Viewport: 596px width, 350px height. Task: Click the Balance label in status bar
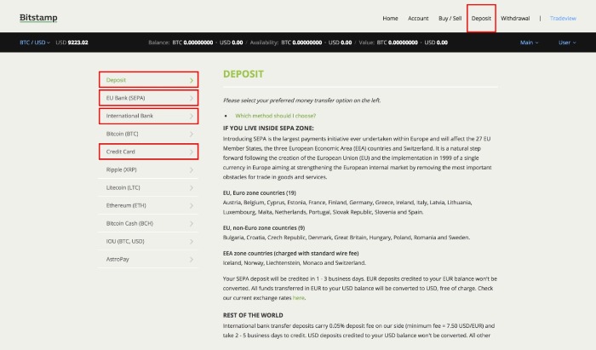[x=159, y=43]
